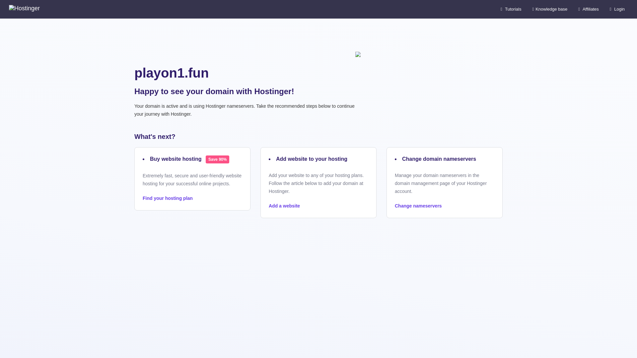
Task: Click the What's next? heading
Action: click(155, 137)
